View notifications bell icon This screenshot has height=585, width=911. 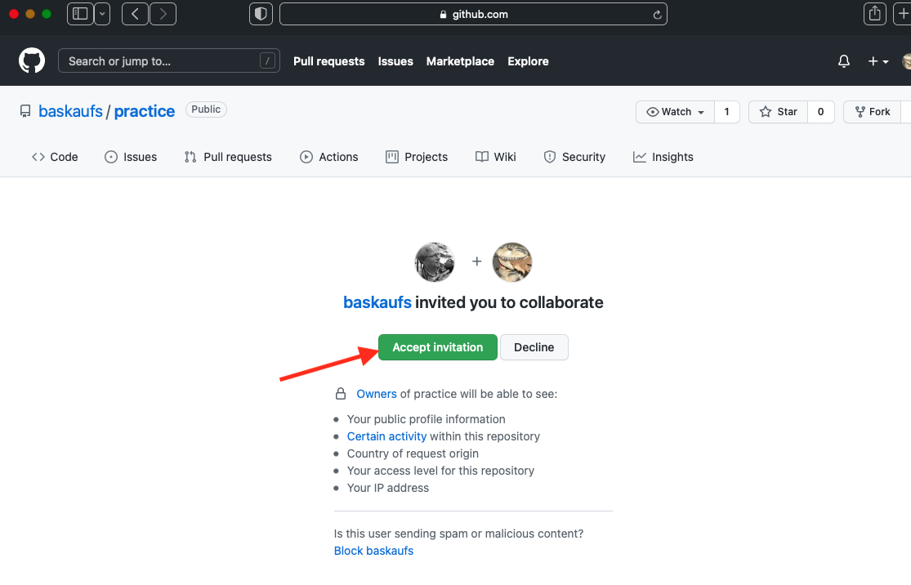tap(844, 61)
